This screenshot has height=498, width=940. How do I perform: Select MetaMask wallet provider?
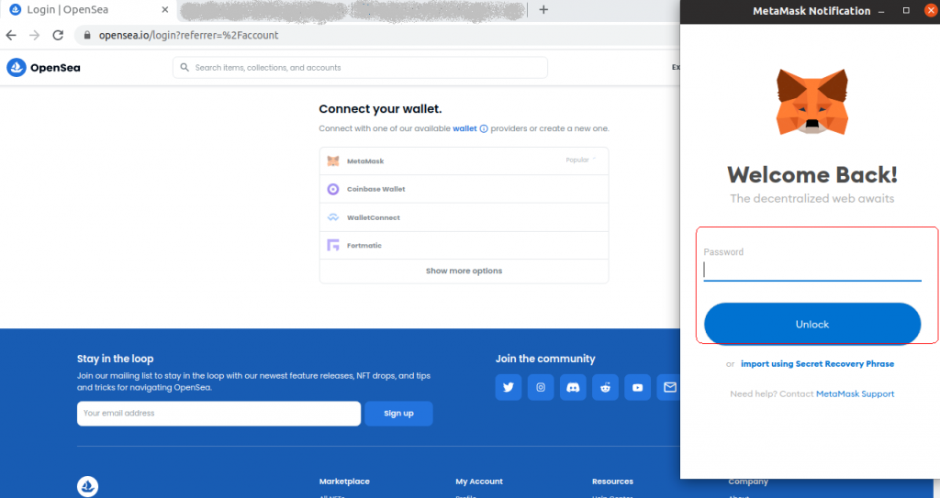click(x=464, y=161)
